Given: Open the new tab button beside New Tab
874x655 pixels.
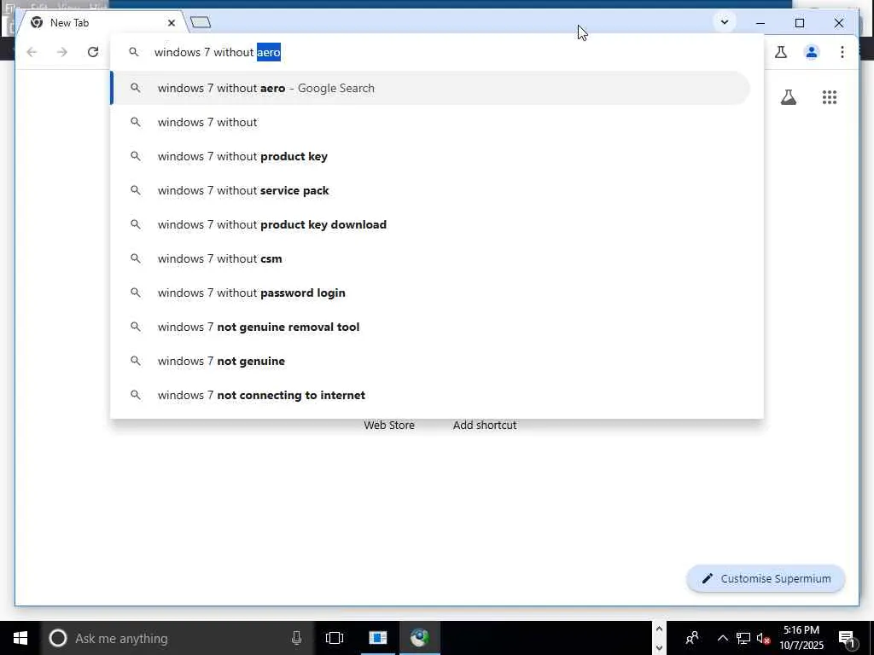Looking at the screenshot, I should tap(201, 22).
